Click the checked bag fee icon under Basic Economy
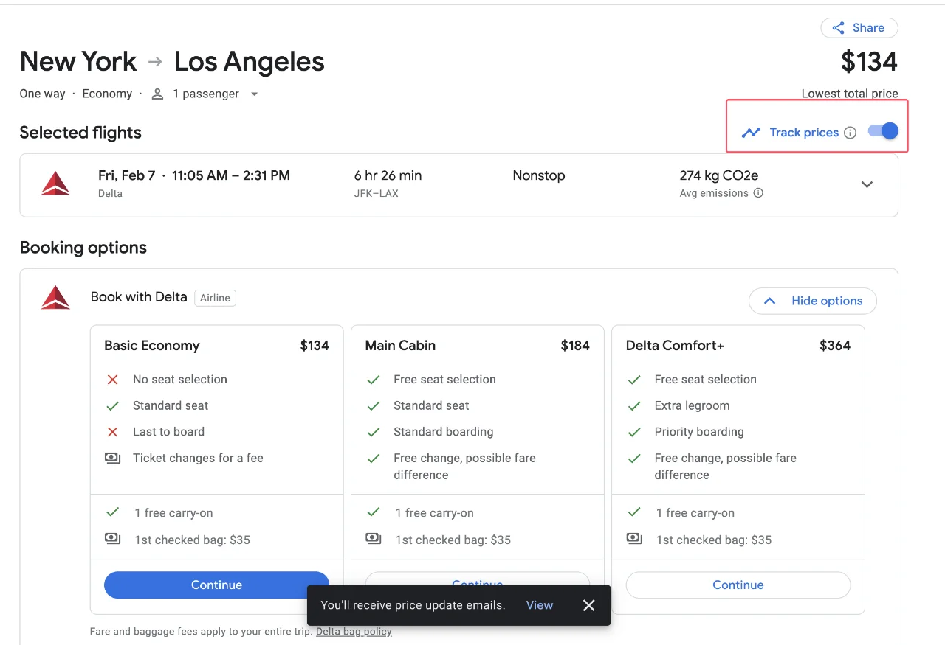 [x=112, y=539]
